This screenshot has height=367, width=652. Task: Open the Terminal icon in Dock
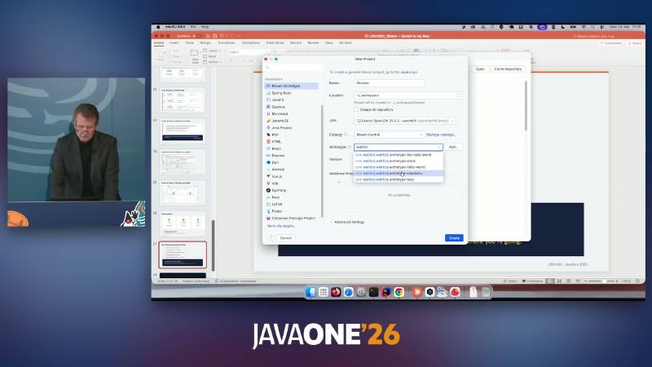[373, 292]
